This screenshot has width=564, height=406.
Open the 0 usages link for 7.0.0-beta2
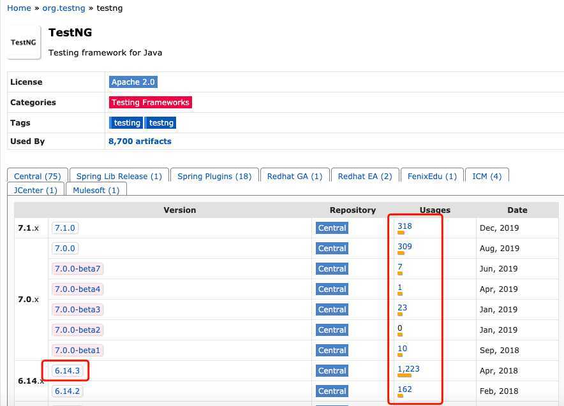pyautogui.click(x=400, y=328)
